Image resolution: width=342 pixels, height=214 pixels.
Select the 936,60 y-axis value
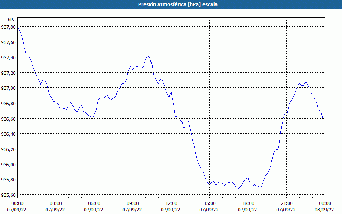(8, 119)
